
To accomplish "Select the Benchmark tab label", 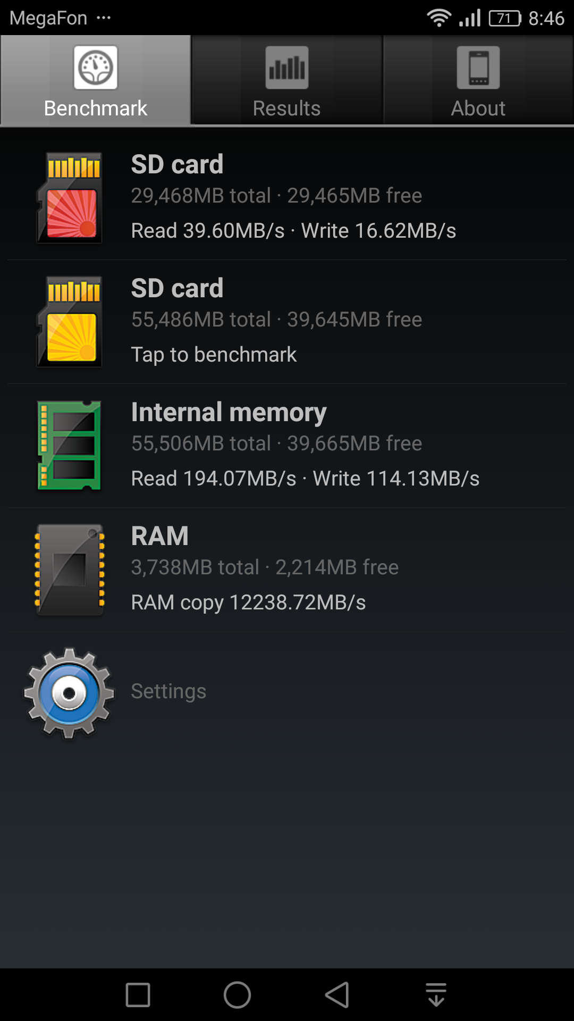I will coord(96,108).
